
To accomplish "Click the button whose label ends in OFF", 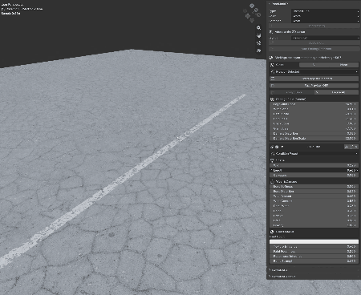I will (x=314, y=86).
